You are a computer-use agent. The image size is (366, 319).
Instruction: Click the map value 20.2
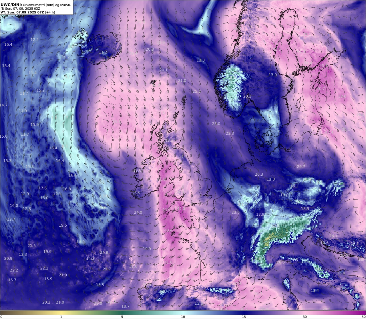point(46,302)
